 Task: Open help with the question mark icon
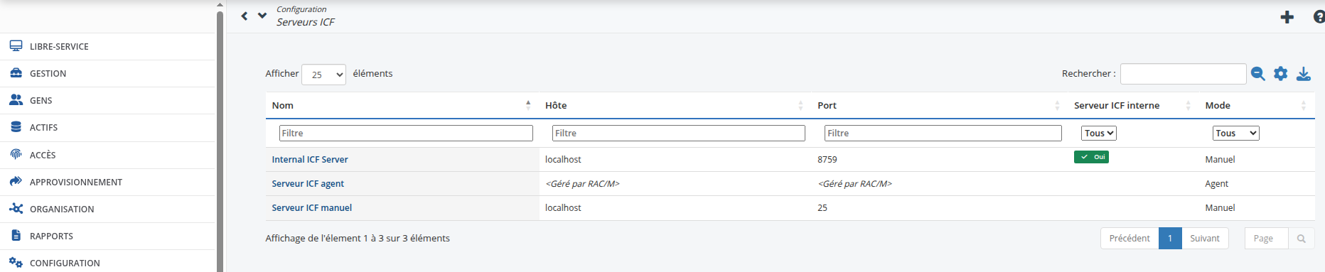1319,17
